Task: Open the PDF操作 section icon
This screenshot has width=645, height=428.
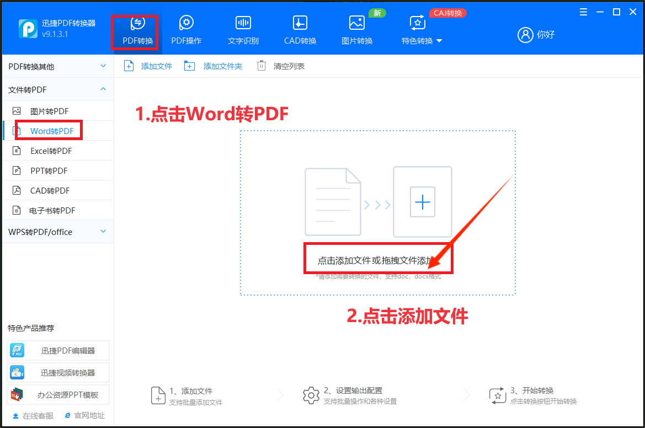Action: 186,29
